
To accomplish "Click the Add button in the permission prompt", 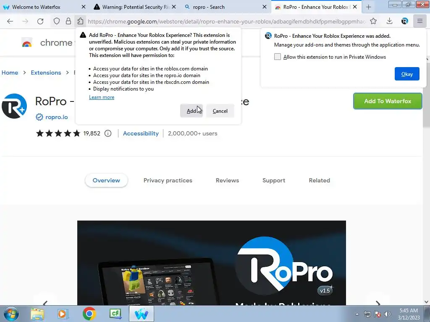I will click(x=191, y=111).
